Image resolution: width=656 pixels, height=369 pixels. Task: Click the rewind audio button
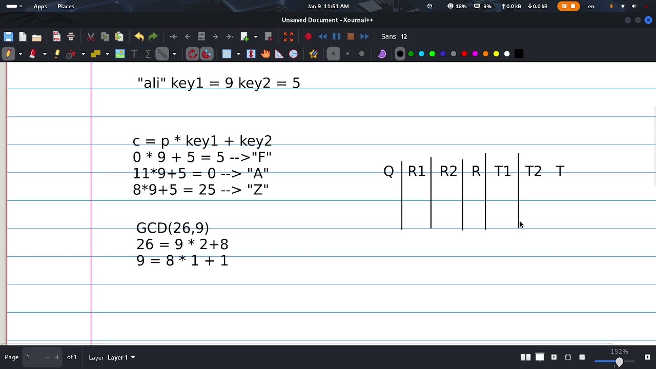[322, 36]
